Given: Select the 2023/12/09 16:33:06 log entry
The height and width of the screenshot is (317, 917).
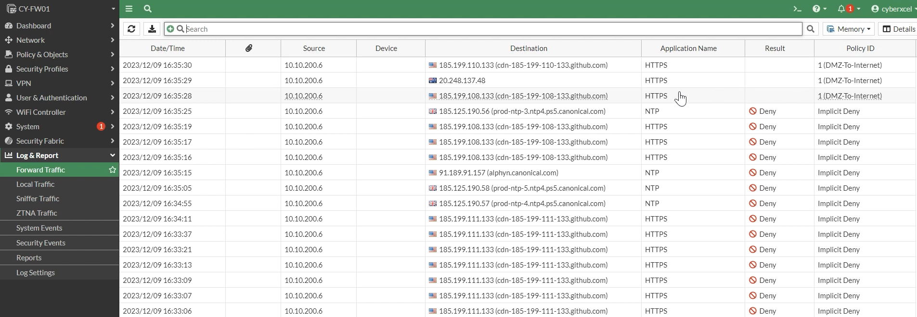Looking at the screenshot, I should click(x=518, y=311).
